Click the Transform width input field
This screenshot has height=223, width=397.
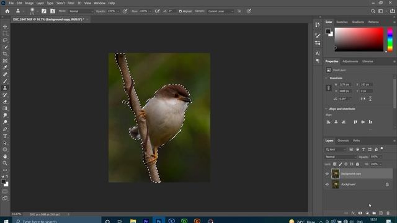[x=345, y=84]
